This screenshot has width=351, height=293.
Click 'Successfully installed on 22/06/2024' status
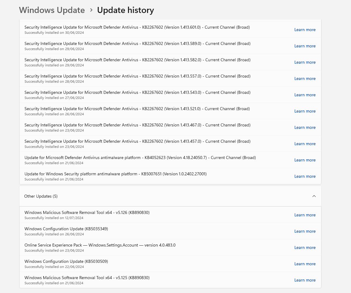[x=54, y=267]
